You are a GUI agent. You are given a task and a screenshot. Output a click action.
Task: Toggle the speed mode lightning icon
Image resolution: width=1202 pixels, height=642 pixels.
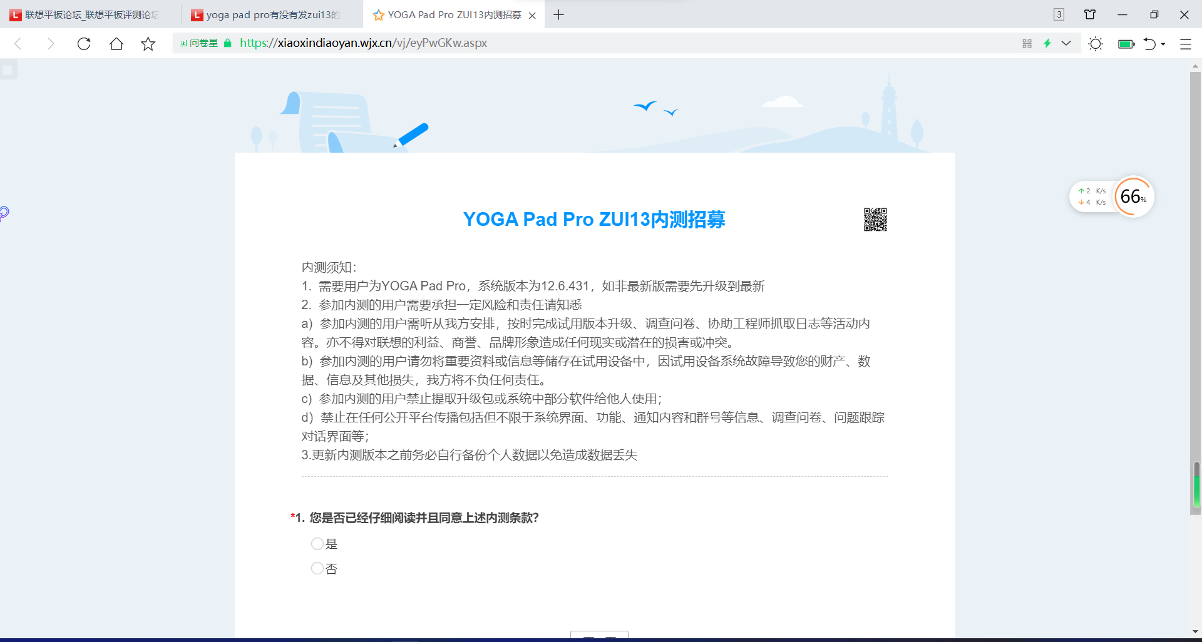(1047, 43)
